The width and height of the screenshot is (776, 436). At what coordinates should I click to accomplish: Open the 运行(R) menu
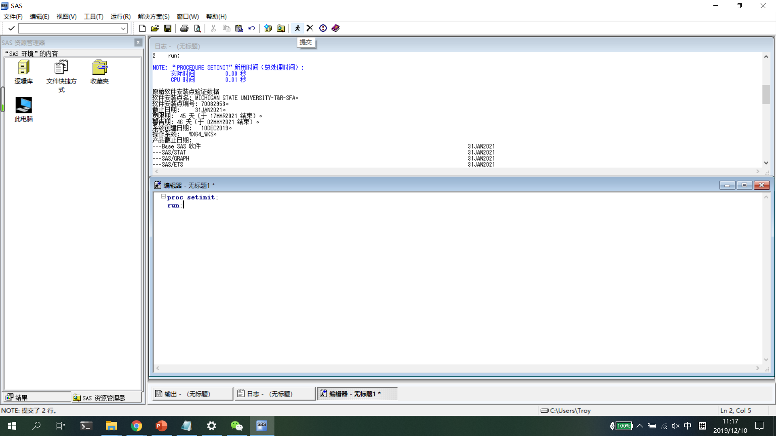tap(119, 17)
